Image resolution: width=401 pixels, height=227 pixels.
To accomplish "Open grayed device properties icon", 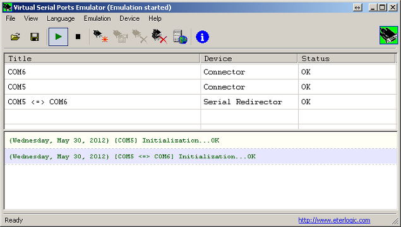I will click(x=120, y=37).
